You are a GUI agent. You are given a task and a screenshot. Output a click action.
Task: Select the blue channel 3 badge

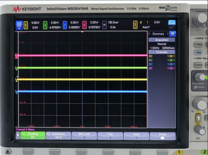(65, 25)
